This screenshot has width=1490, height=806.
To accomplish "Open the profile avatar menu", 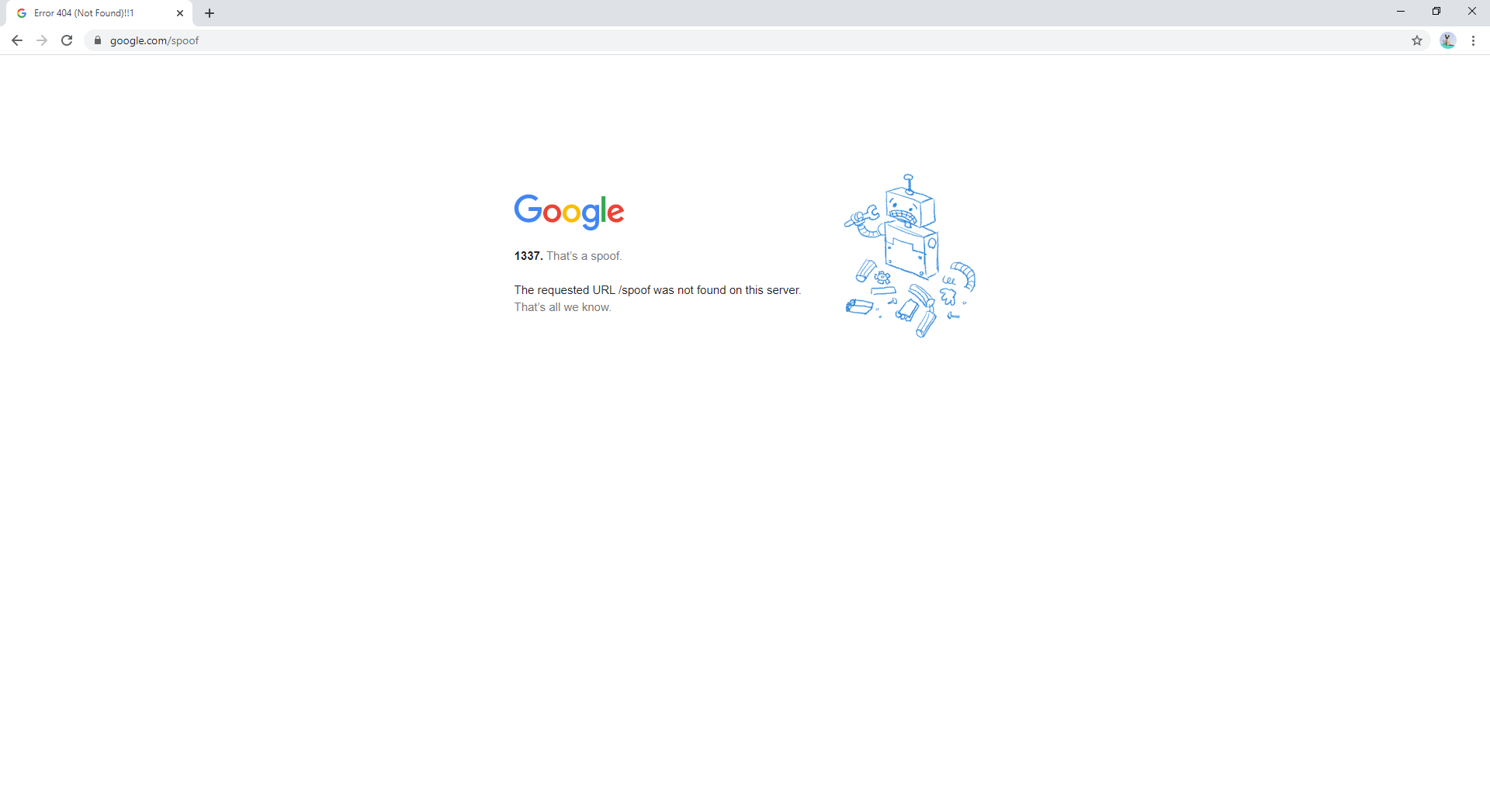I will [1447, 40].
